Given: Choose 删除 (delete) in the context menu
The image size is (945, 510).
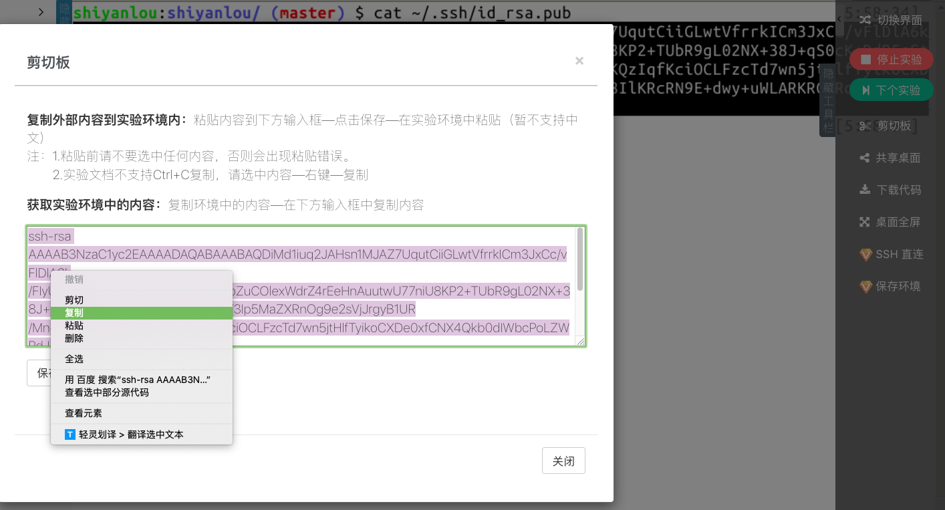Looking at the screenshot, I should point(141,338).
